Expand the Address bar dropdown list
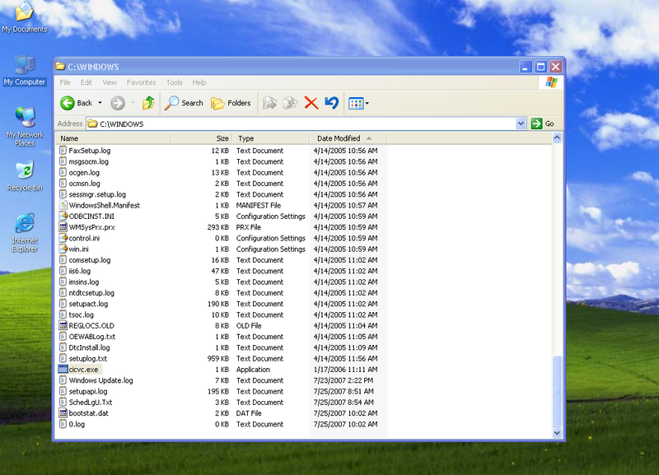The image size is (659, 475). (521, 123)
